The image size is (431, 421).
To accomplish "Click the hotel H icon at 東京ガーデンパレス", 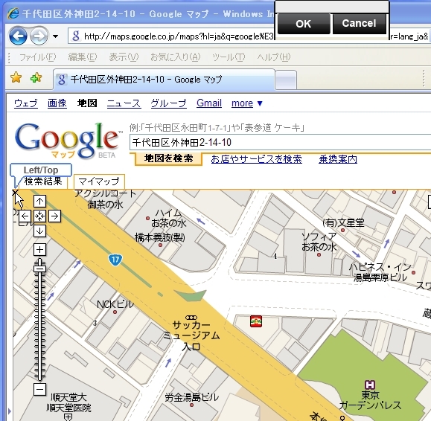I will click(370, 385).
